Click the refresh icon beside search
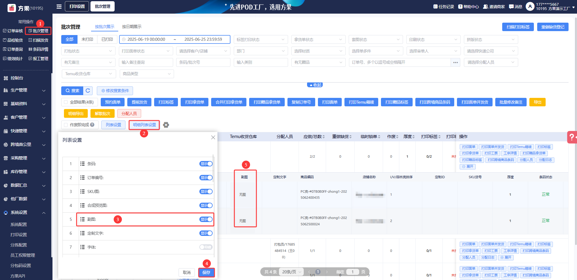The image size is (577, 280). [x=88, y=91]
